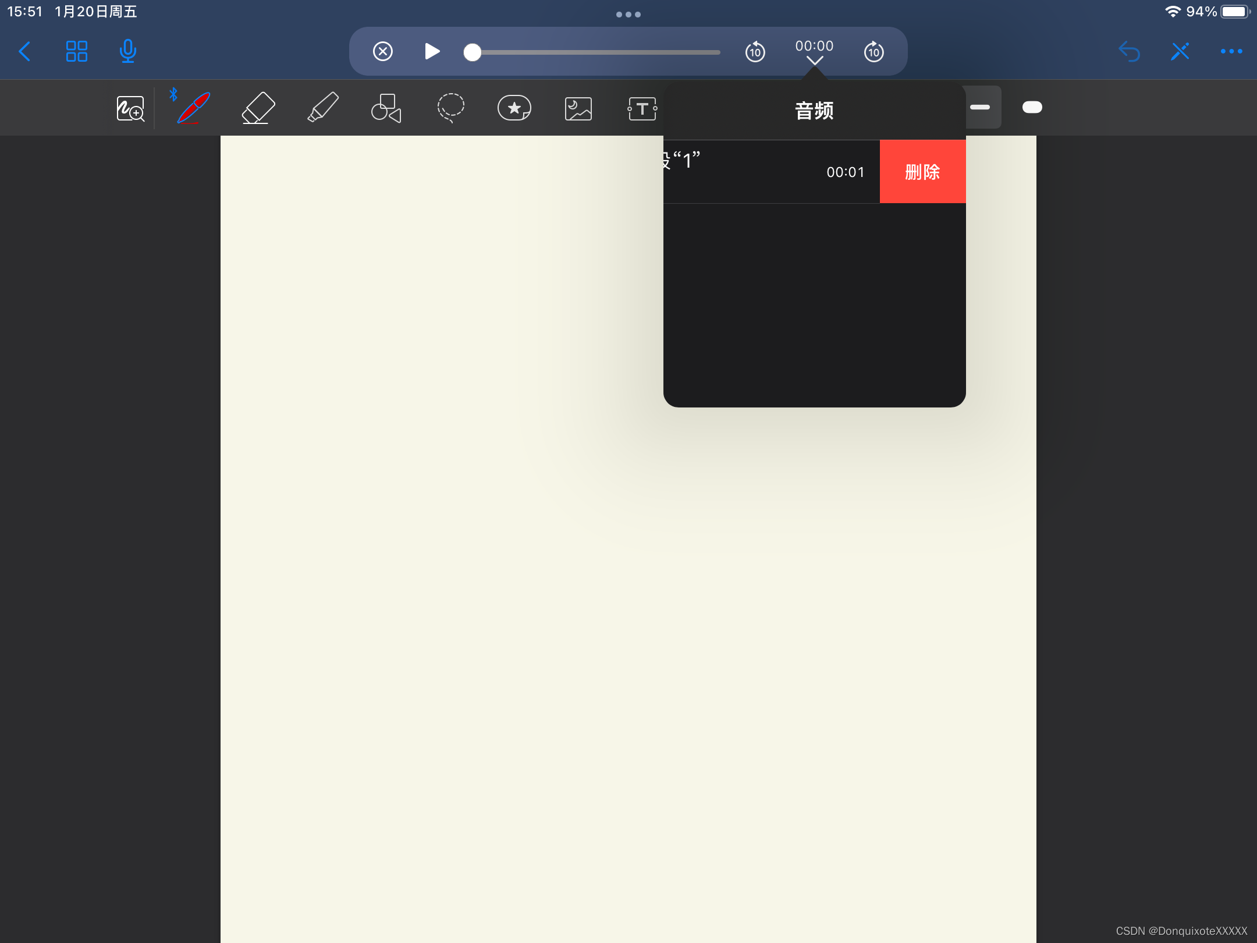Viewport: 1257px width, 943px height.
Task: Open the zoom window writing tool
Action: pyautogui.click(x=130, y=109)
